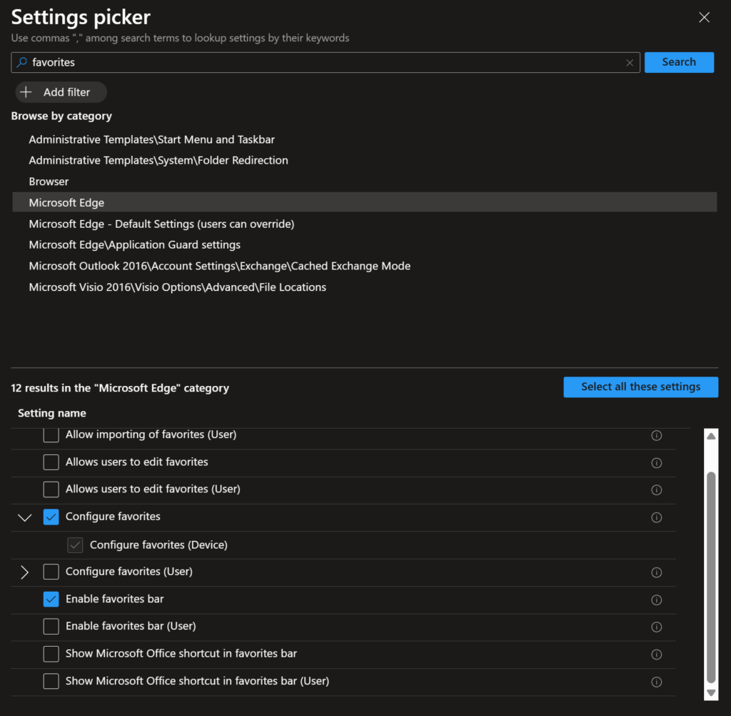Image resolution: width=731 pixels, height=716 pixels.
Task: Open info for Show Microsoft Office shortcut in favorites bar (User)
Action: point(657,682)
